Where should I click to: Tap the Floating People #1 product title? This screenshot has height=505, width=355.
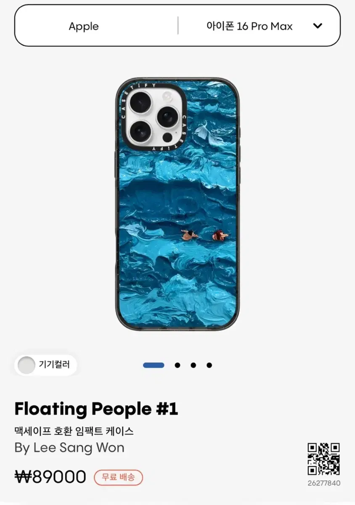pyautogui.click(x=96, y=409)
